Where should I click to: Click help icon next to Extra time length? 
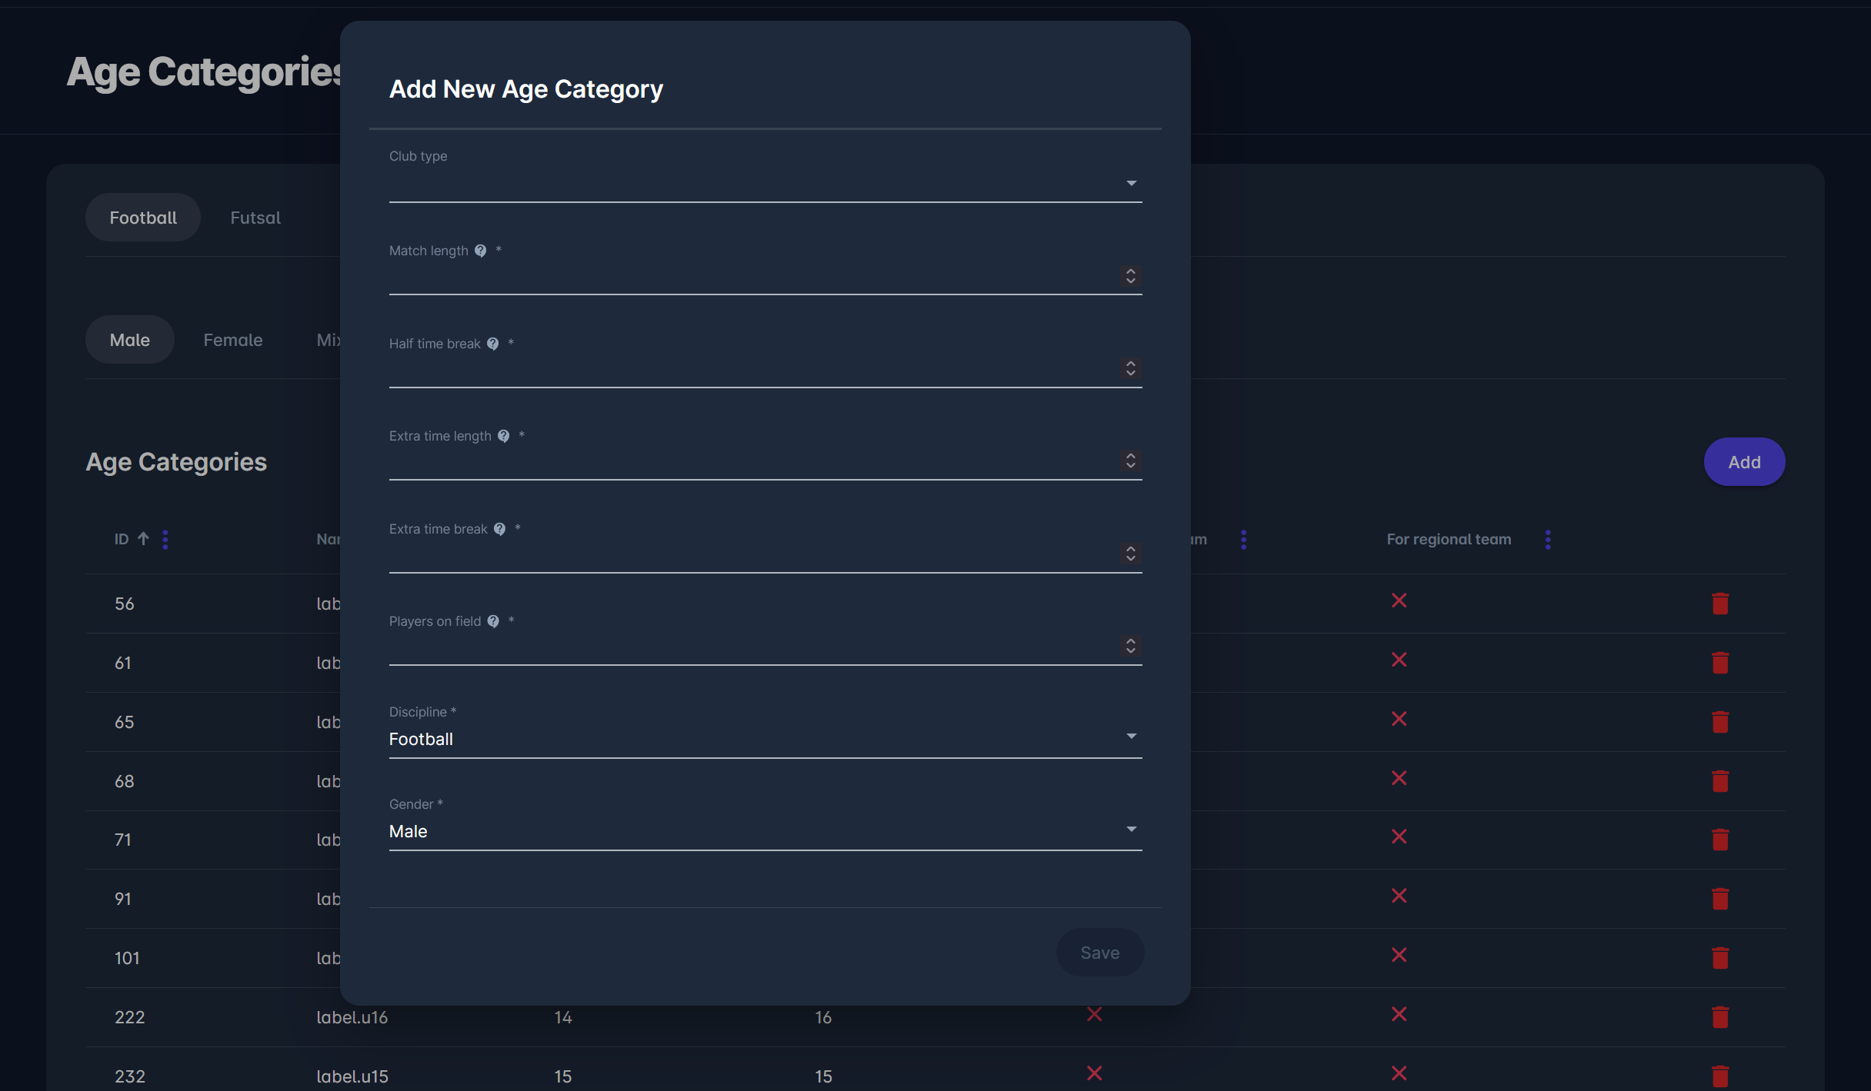pyautogui.click(x=504, y=436)
